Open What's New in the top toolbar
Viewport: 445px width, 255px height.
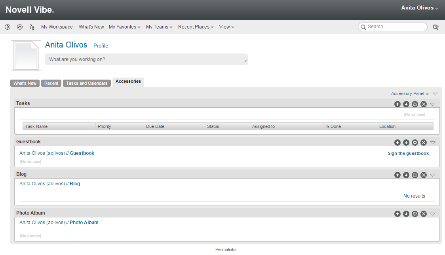(91, 27)
